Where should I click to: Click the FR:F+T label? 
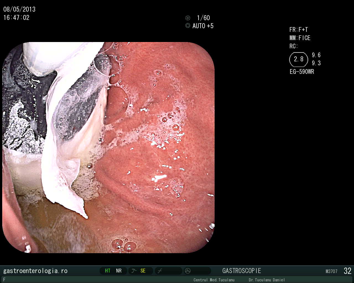(299, 30)
